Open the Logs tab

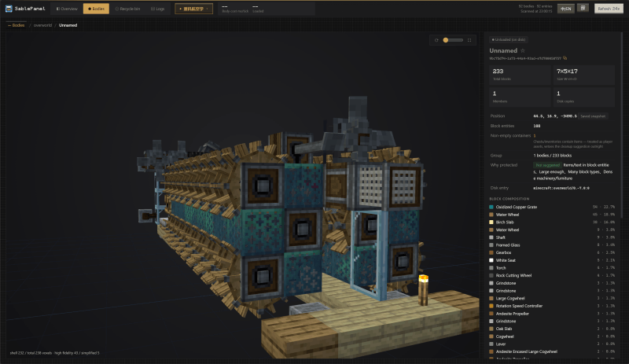[x=158, y=9]
